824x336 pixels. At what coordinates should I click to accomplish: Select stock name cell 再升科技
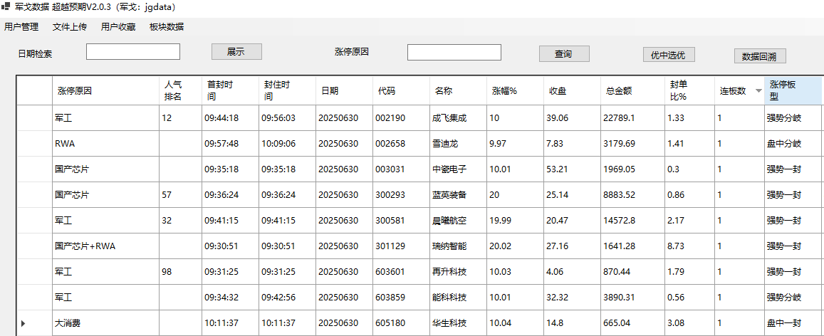click(x=458, y=272)
